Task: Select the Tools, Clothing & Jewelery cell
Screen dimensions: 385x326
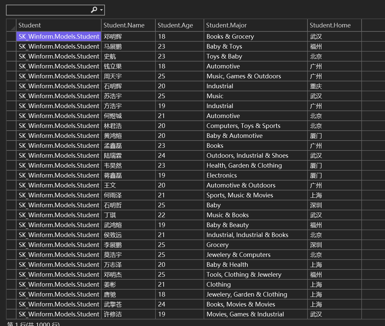Action: 255,274
